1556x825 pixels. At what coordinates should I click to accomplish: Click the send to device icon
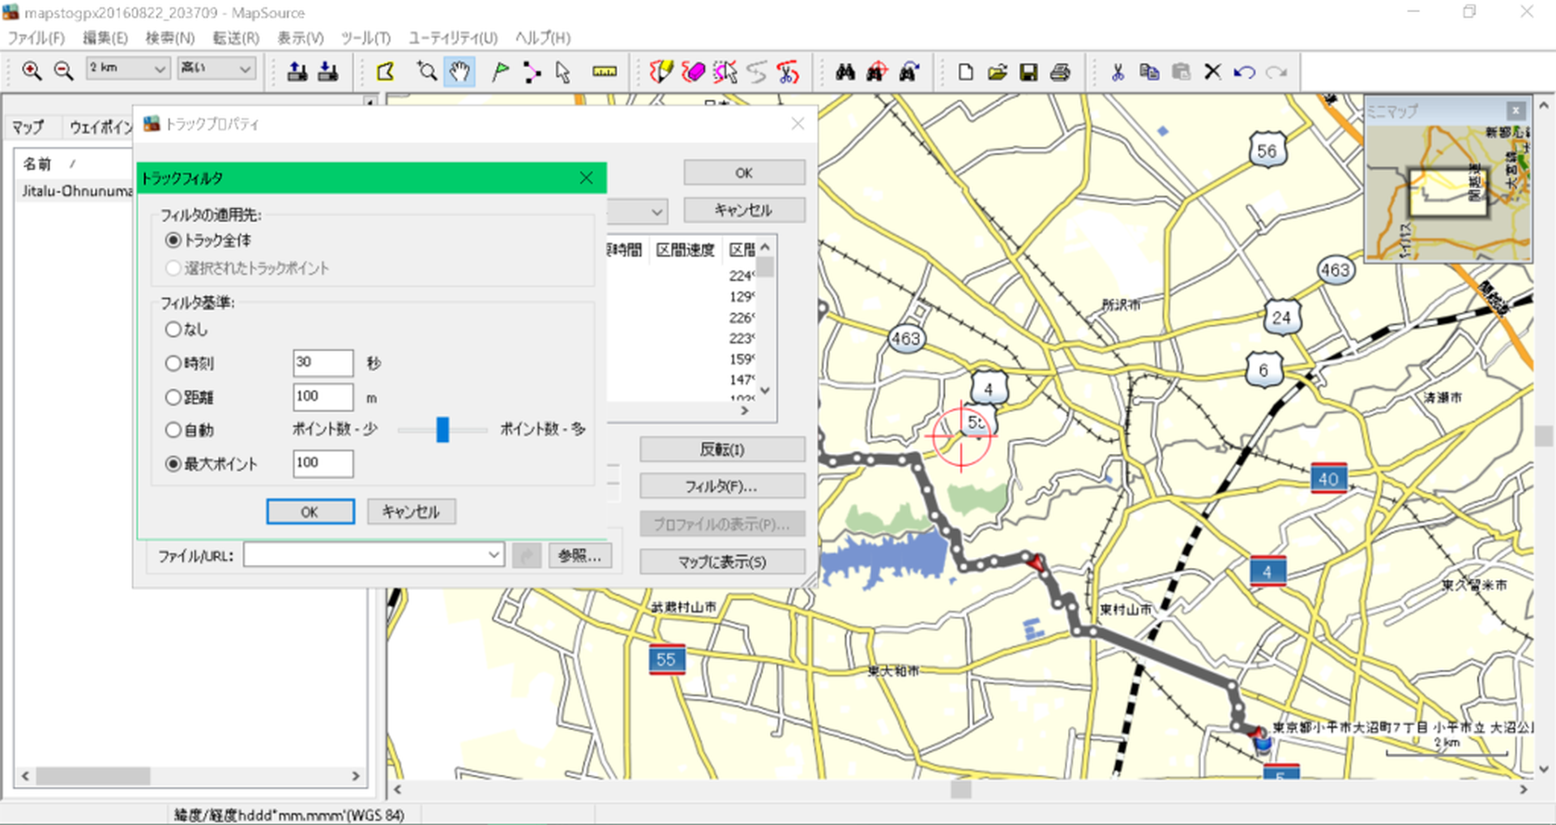pyautogui.click(x=297, y=71)
